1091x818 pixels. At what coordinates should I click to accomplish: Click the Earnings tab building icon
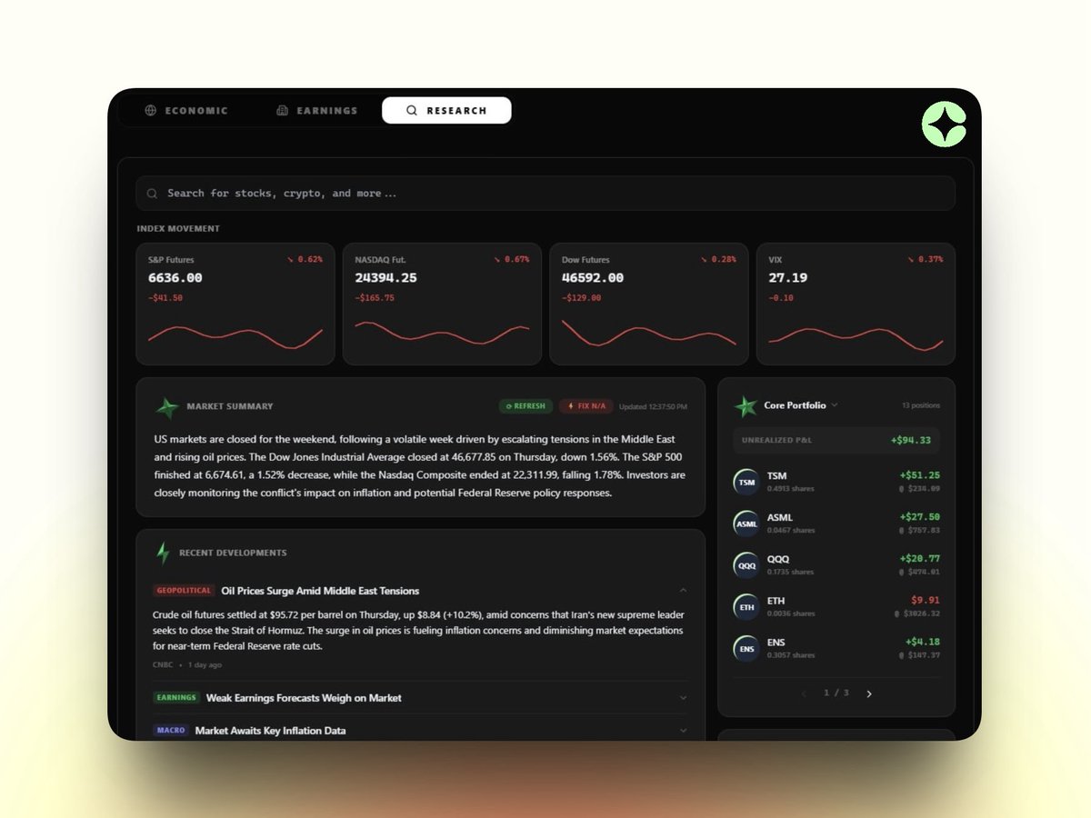click(282, 111)
